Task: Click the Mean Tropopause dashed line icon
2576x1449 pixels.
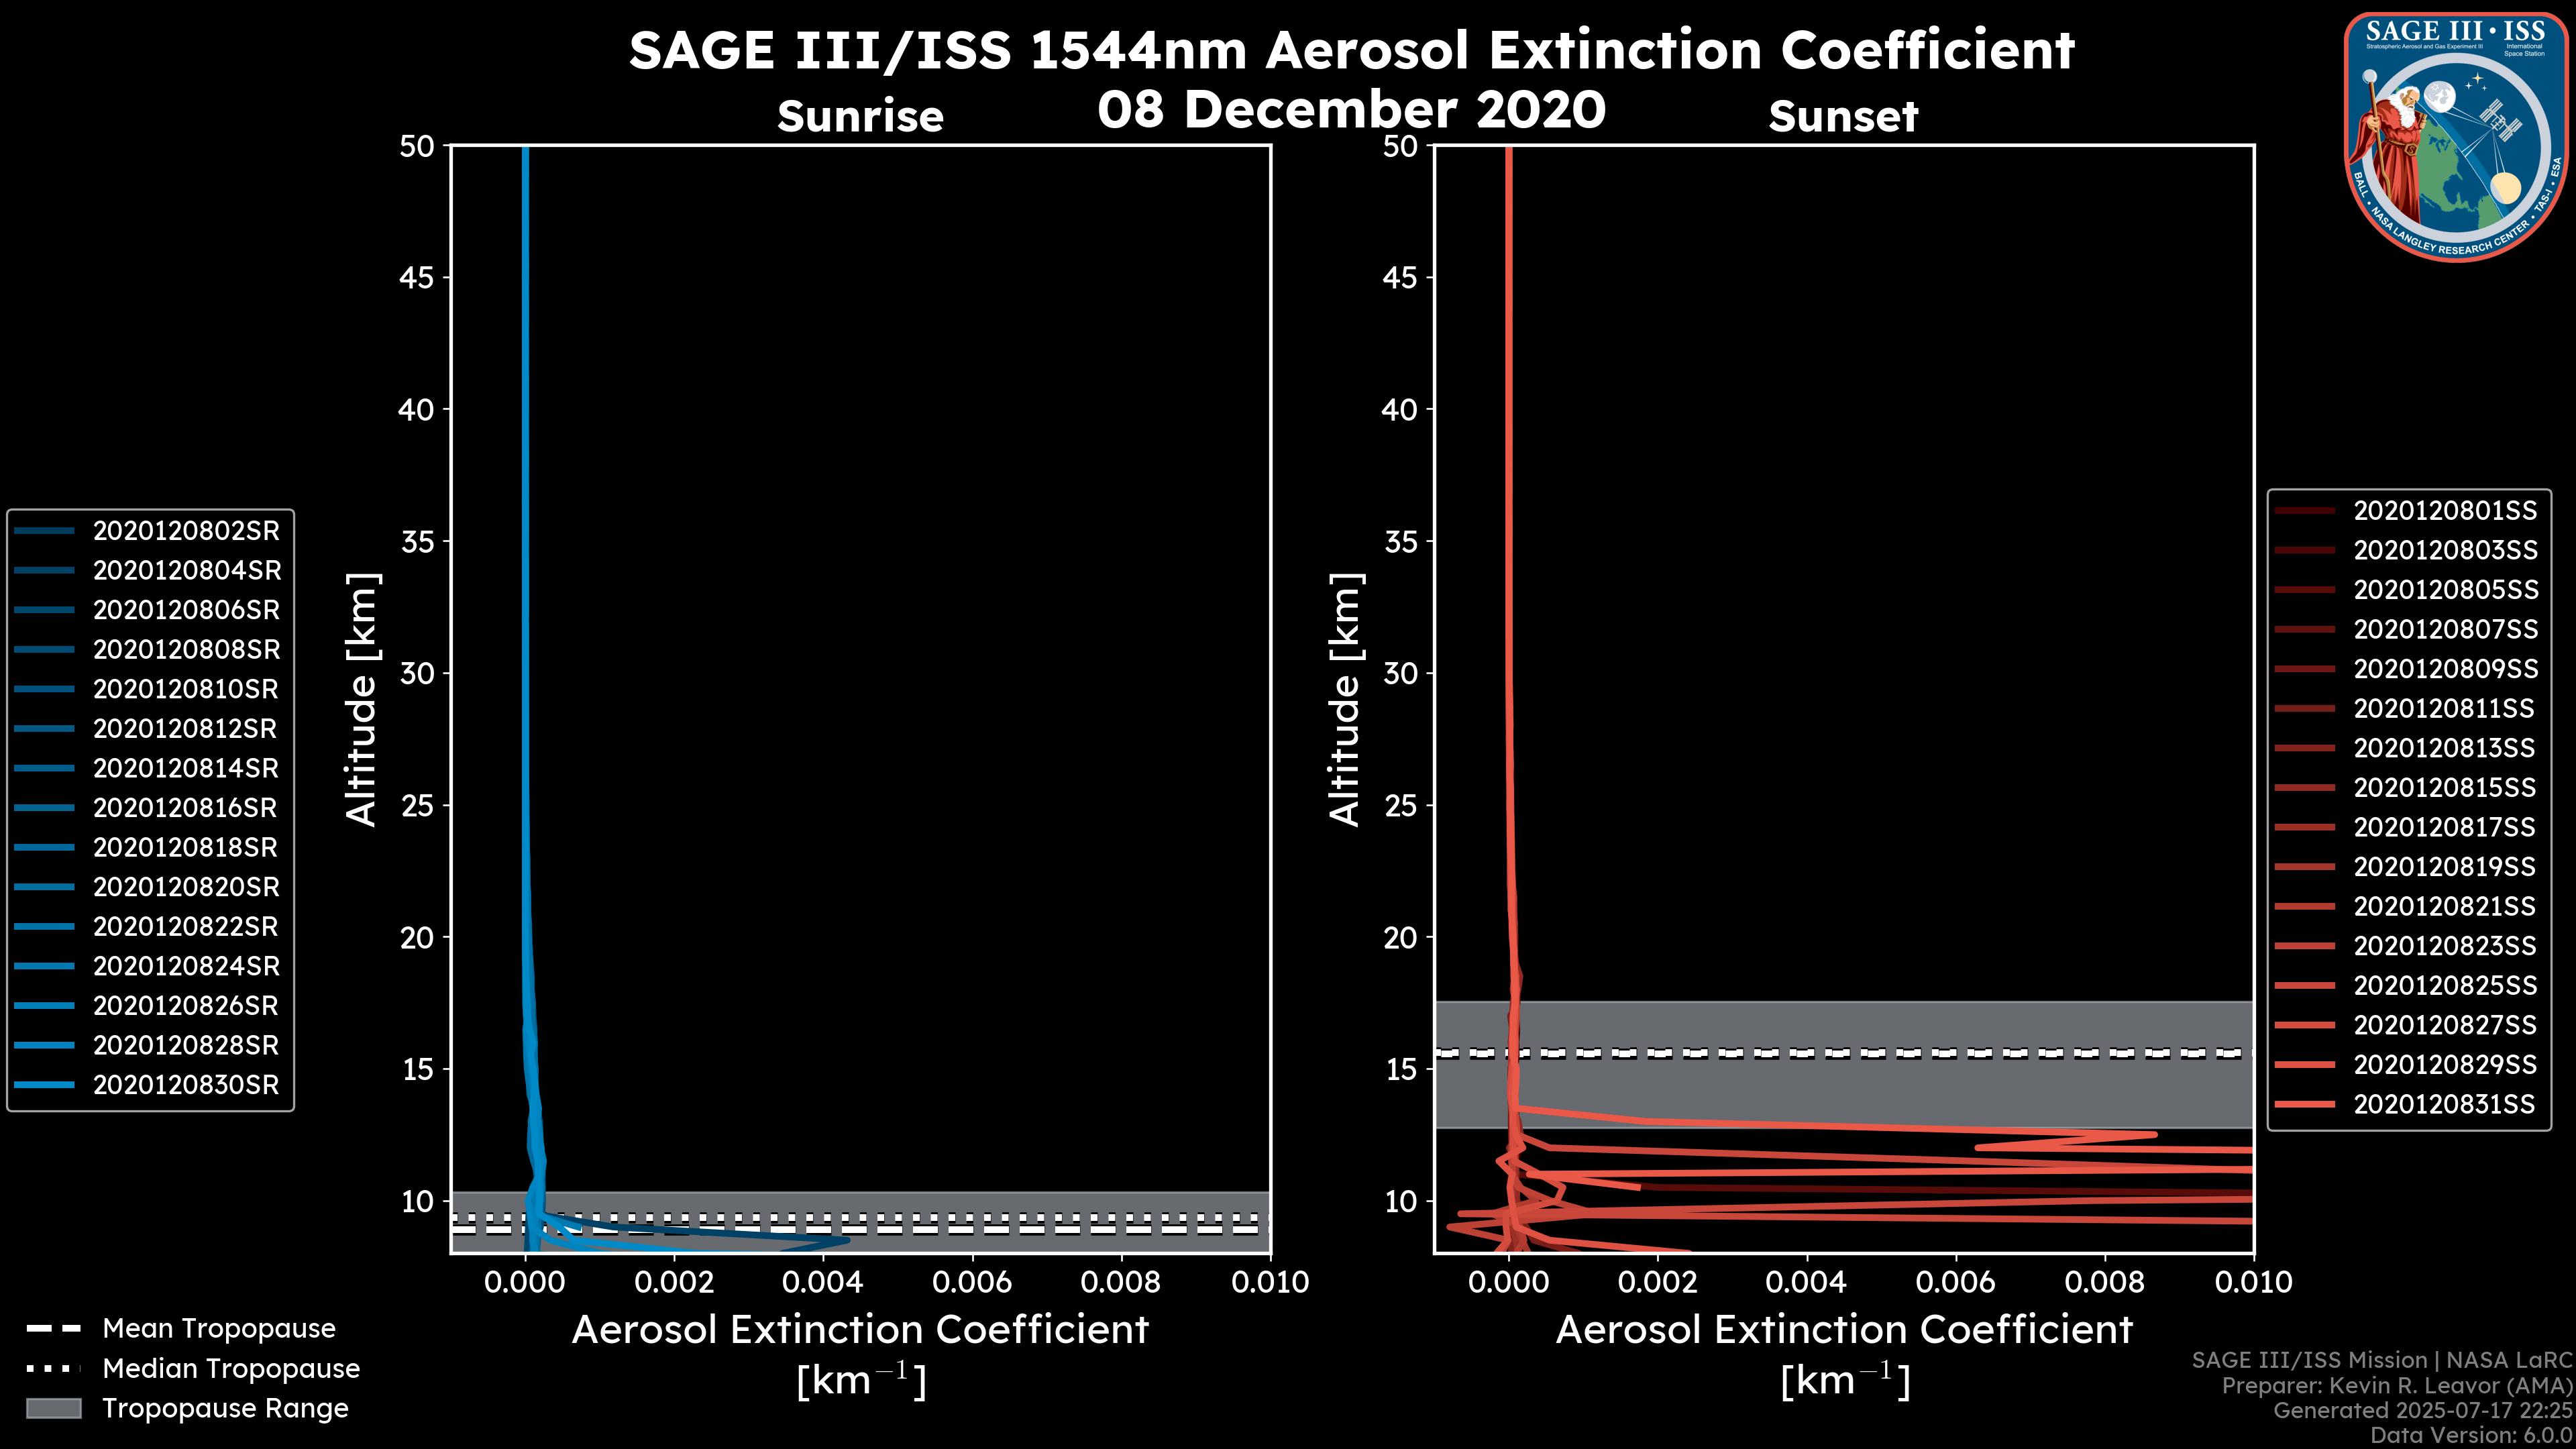Action: pos(53,1329)
